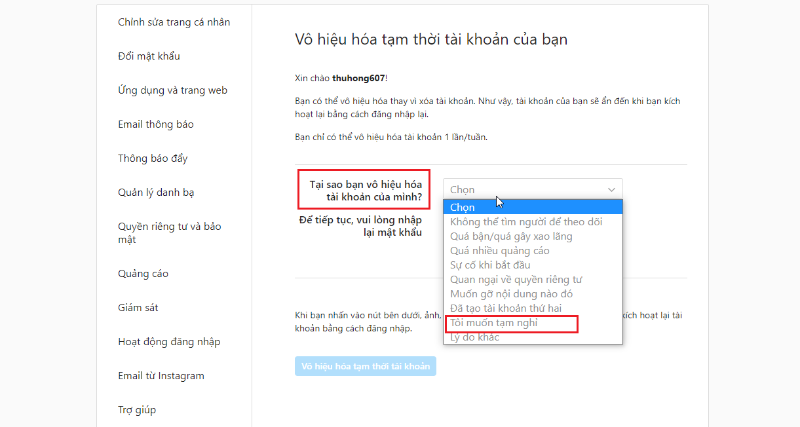Viewport: 800px width, 427px height.
Task: Collapse the Chọn reason dropdown box
Action: [533, 190]
